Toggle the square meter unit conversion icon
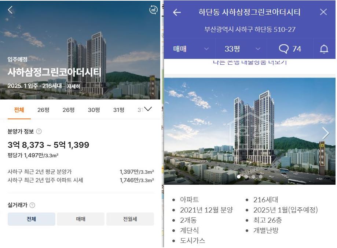The width and height of the screenshot is (337, 248). [x=153, y=10]
